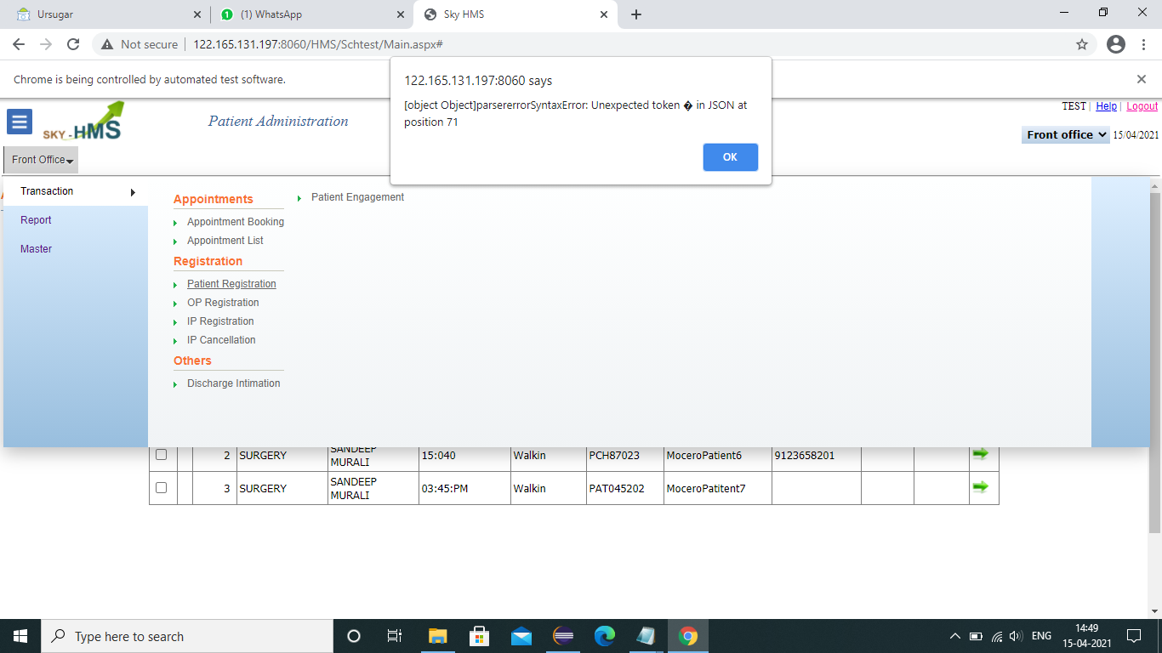
Task: Click phone number 9123658201
Action: click(805, 456)
